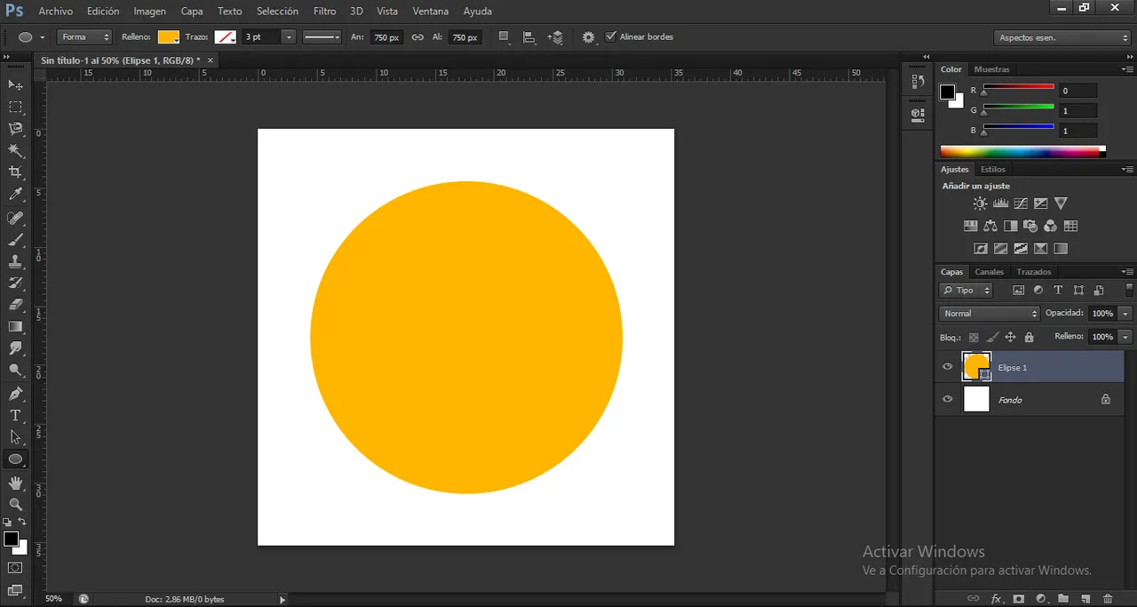Select the Gradient tool
1137x607 pixels.
point(15,327)
